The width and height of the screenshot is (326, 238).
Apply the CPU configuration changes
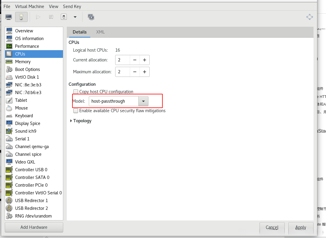tap(301, 228)
